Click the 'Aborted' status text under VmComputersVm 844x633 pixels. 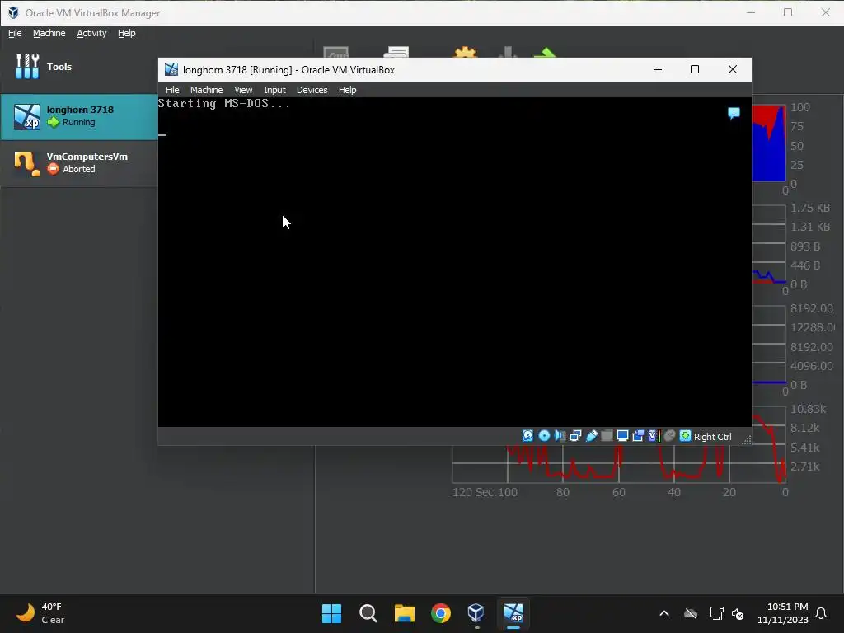point(79,169)
